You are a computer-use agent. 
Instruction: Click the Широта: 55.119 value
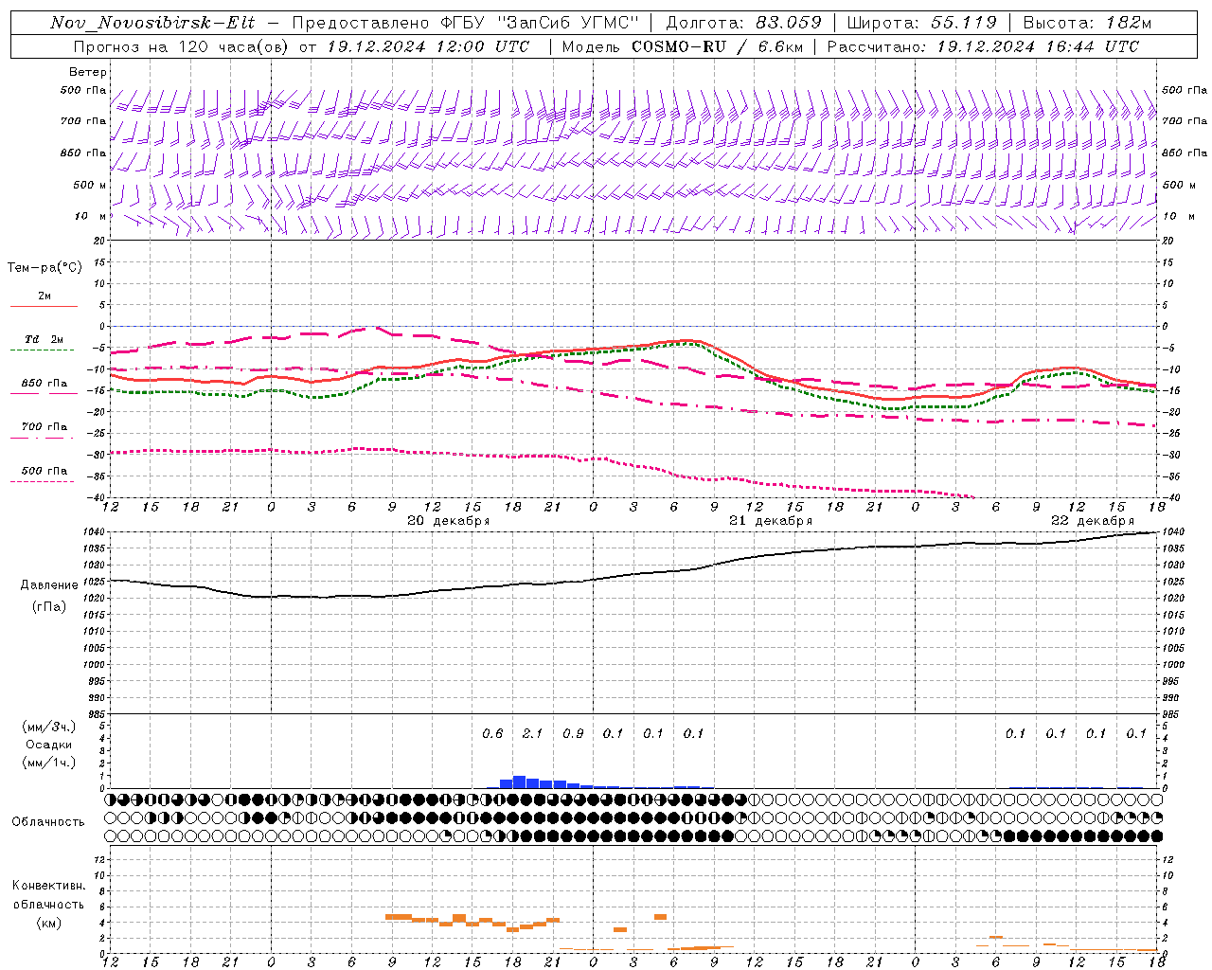(x=922, y=23)
